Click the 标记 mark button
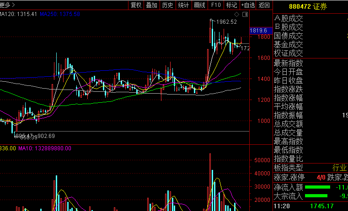Image resolution: width=348 pixels, height=211 pixels. pyautogui.click(x=232, y=5)
